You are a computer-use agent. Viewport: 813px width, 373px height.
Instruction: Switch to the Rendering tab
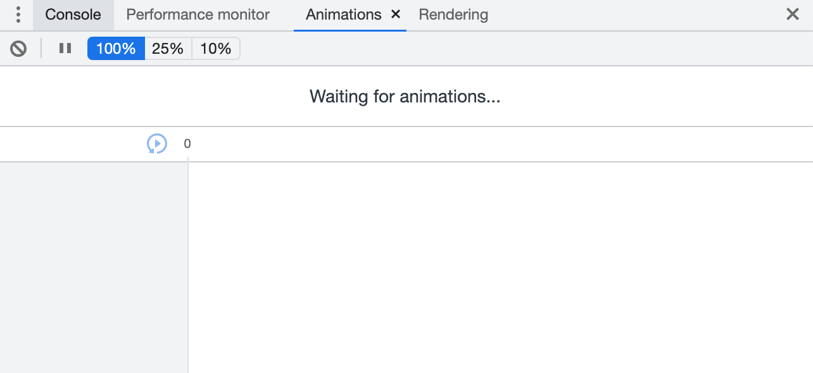(453, 14)
